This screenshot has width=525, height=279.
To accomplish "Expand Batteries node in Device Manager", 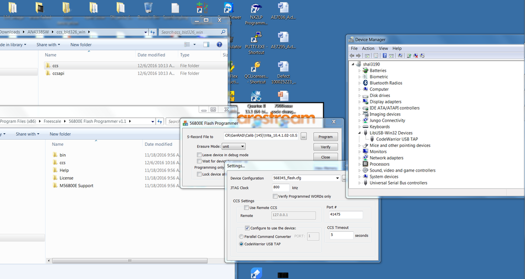I will [359, 70].
